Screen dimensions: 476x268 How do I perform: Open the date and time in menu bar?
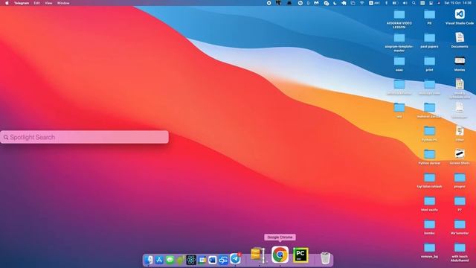coord(458,3)
